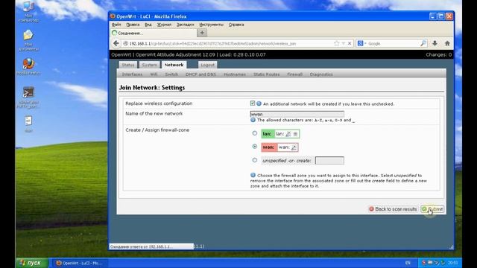
Task: Open the Правка menu
Action: 133,25
